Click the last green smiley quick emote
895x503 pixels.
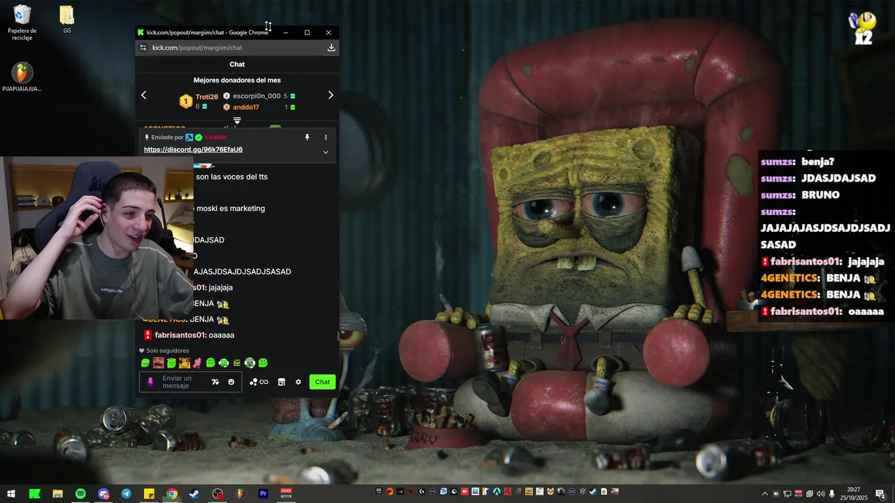263,363
